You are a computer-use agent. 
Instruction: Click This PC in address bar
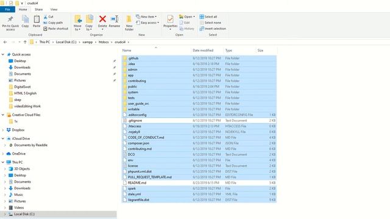coord(44,42)
